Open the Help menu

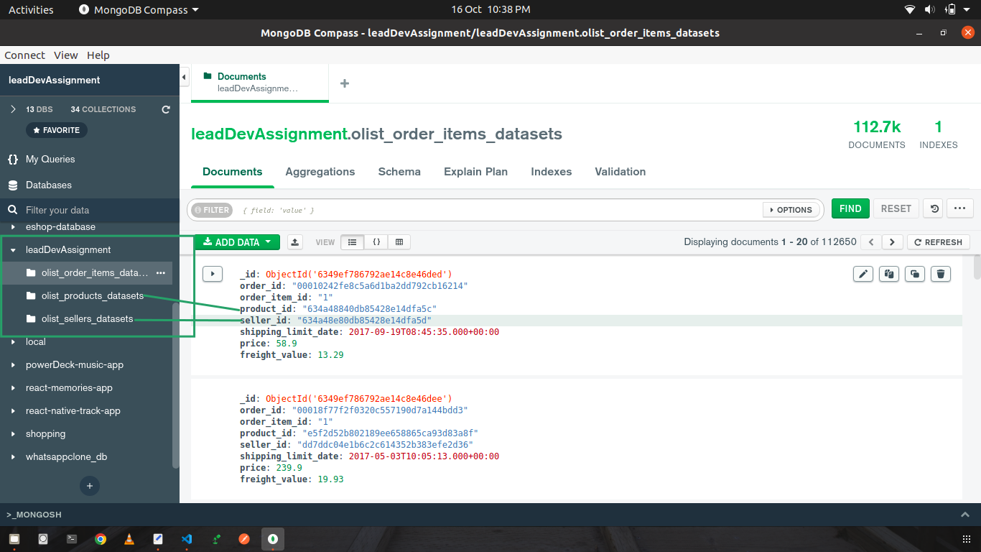pyautogui.click(x=98, y=55)
